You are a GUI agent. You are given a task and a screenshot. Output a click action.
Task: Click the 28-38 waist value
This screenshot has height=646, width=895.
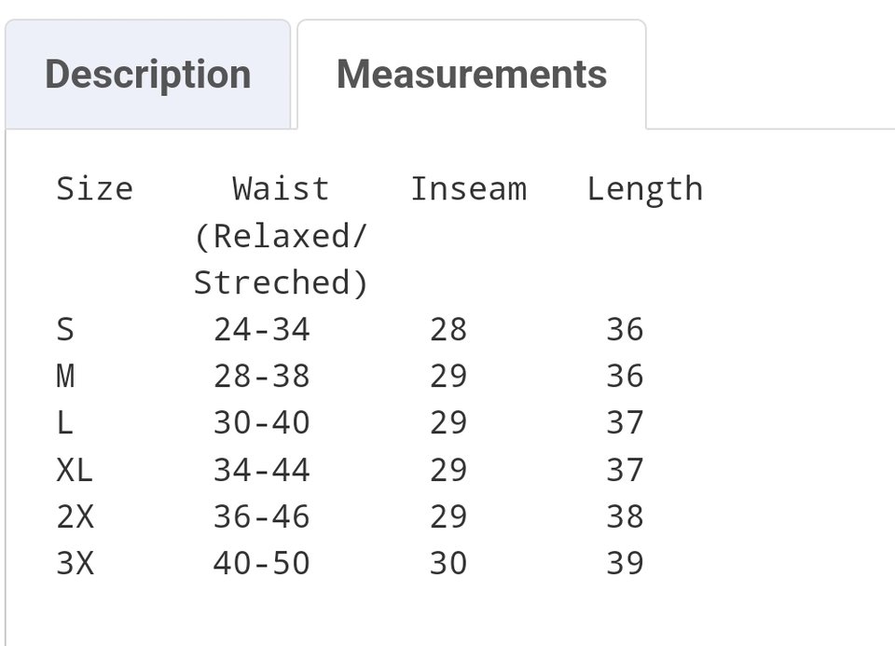(x=261, y=376)
